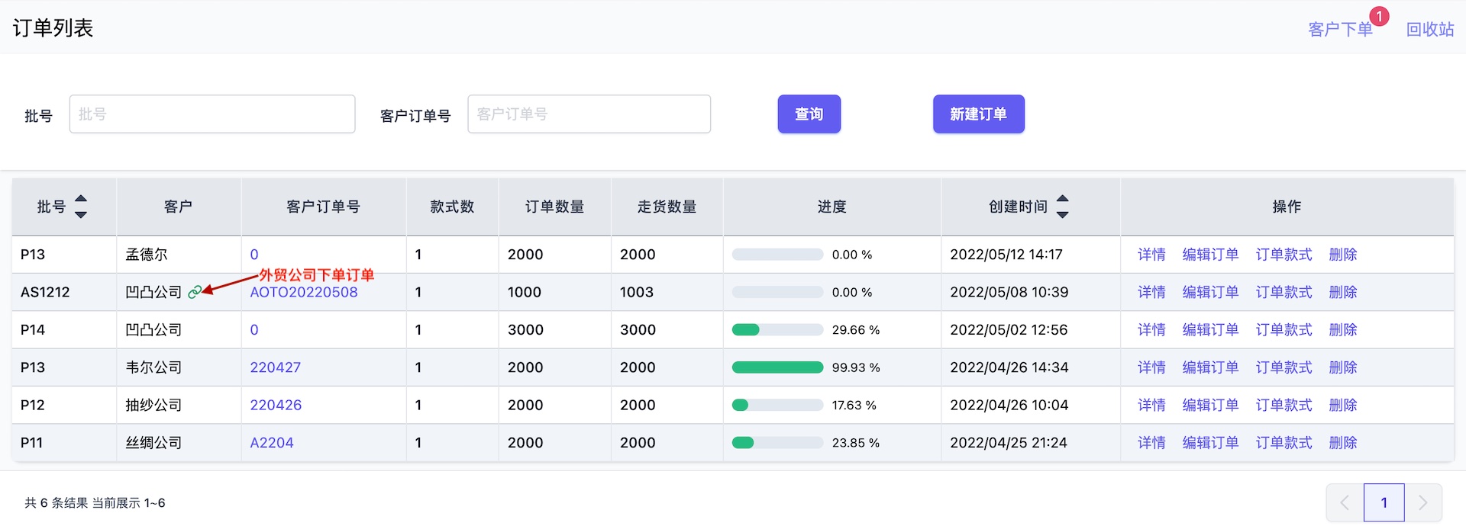Image resolution: width=1466 pixels, height=526 pixels.
Task: Delete order P12
Action: point(1343,405)
